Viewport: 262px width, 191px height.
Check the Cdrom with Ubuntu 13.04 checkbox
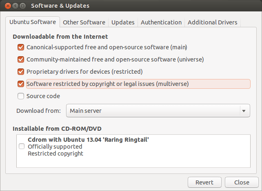[22, 147]
